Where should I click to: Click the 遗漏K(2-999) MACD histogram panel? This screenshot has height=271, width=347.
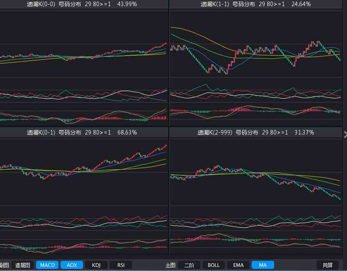(256, 242)
